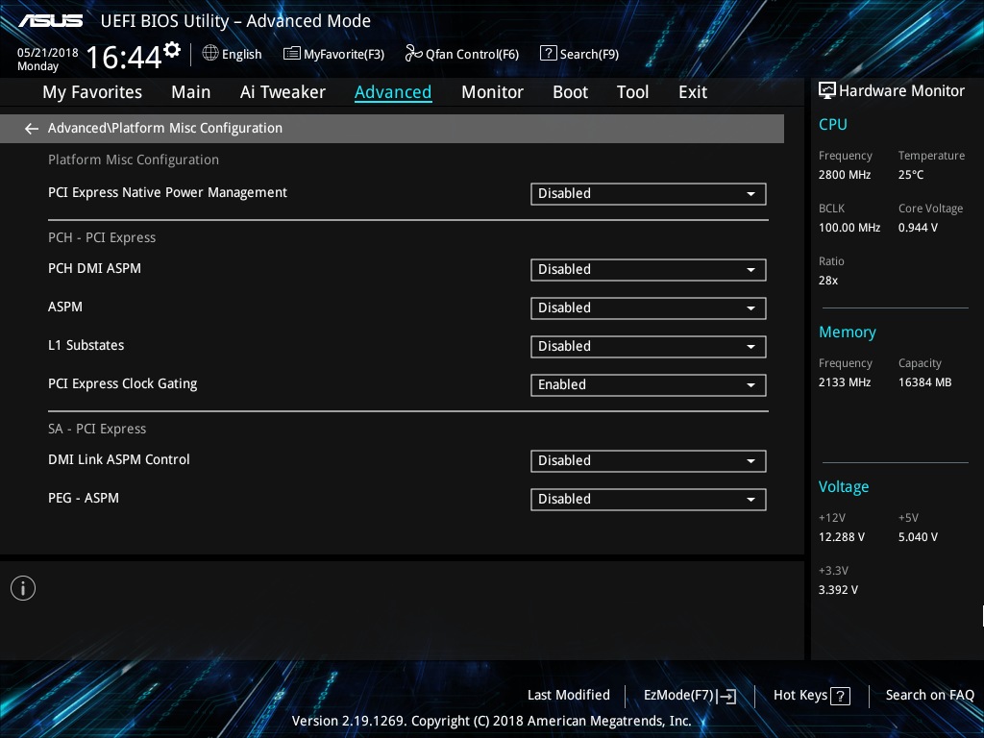Open the L1 Substates dropdown

649,346
